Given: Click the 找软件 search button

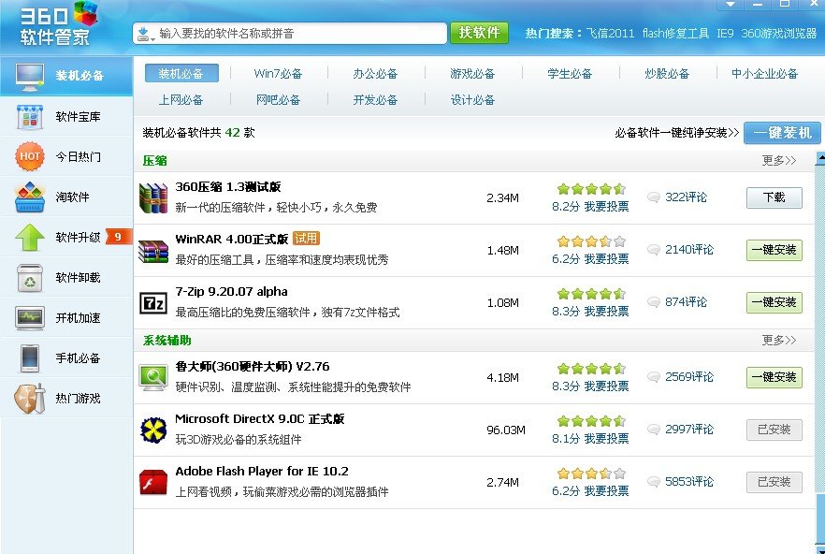Looking at the screenshot, I should [479, 31].
